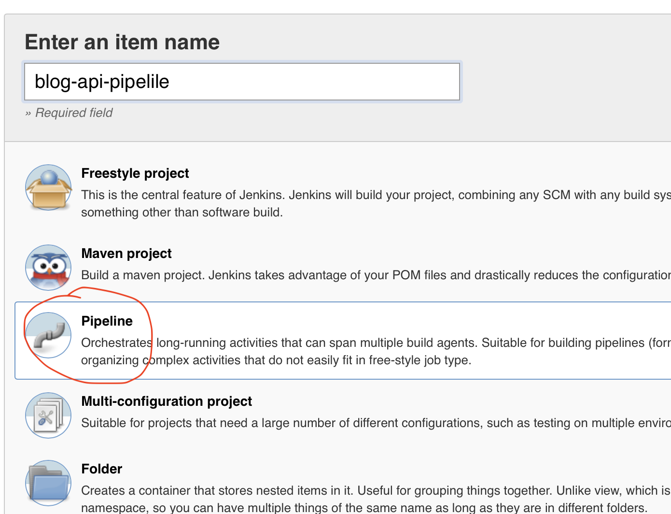Image resolution: width=671 pixels, height=514 pixels.
Task: Select the Multi-configuration project title
Action: pyautogui.click(x=167, y=401)
